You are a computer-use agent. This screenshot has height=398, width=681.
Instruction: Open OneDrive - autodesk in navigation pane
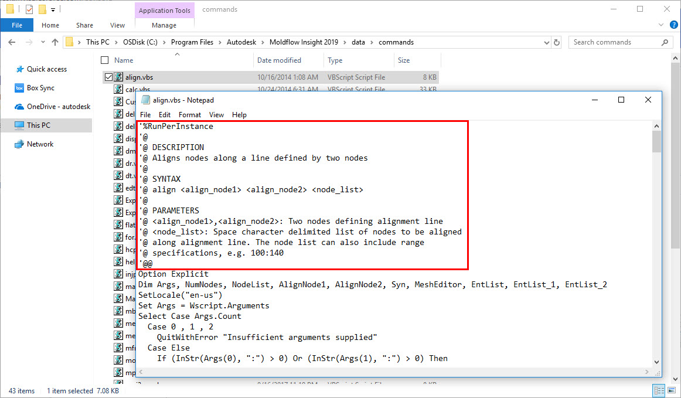pyautogui.click(x=59, y=107)
